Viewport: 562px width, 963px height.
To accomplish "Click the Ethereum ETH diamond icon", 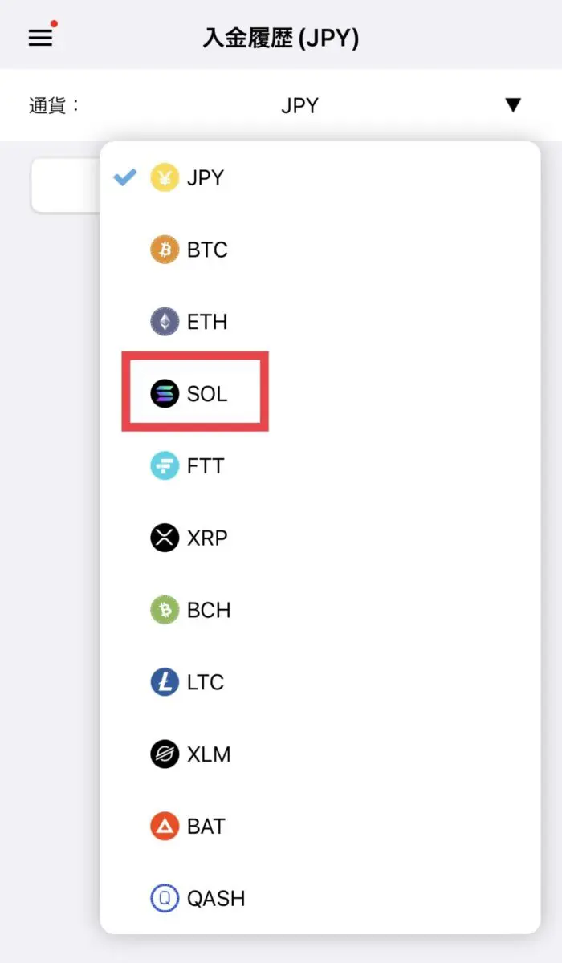I will [x=165, y=322].
